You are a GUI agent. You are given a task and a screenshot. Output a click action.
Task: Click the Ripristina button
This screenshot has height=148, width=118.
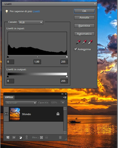coord(84,26)
